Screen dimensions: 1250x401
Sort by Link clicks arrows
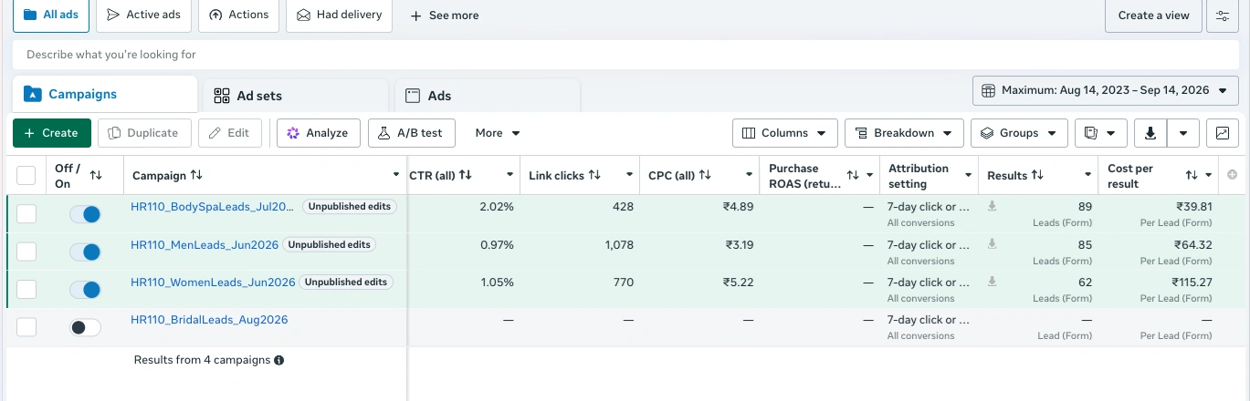coord(594,175)
